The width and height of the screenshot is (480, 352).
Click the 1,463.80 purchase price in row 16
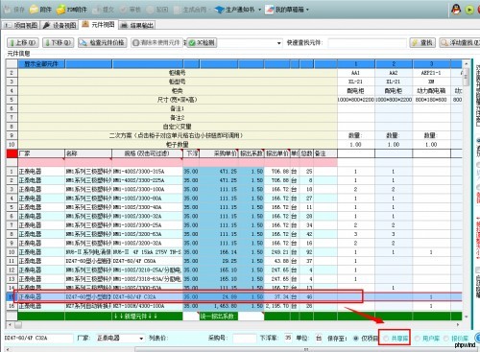(219, 306)
